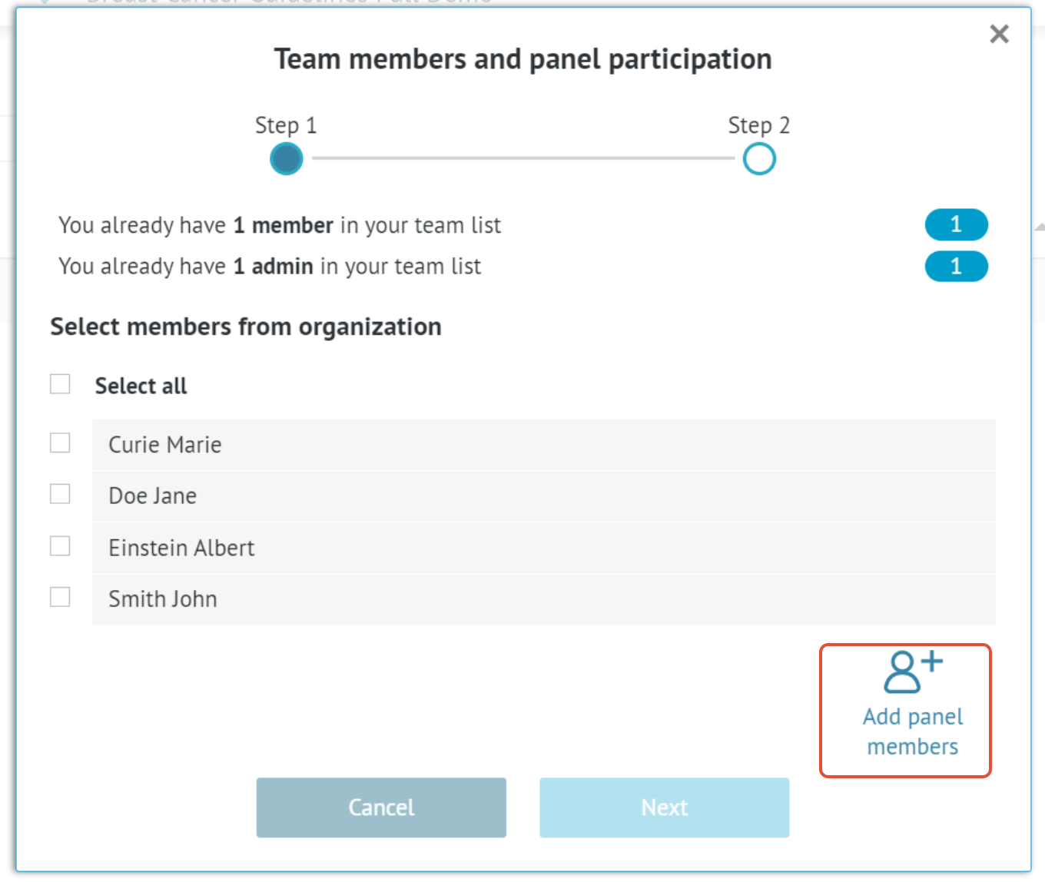Image resolution: width=1045 pixels, height=882 pixels.
Task: Click the Step 1 filled circle indicator
Action: pyautogui.click(x=286, y=158)
